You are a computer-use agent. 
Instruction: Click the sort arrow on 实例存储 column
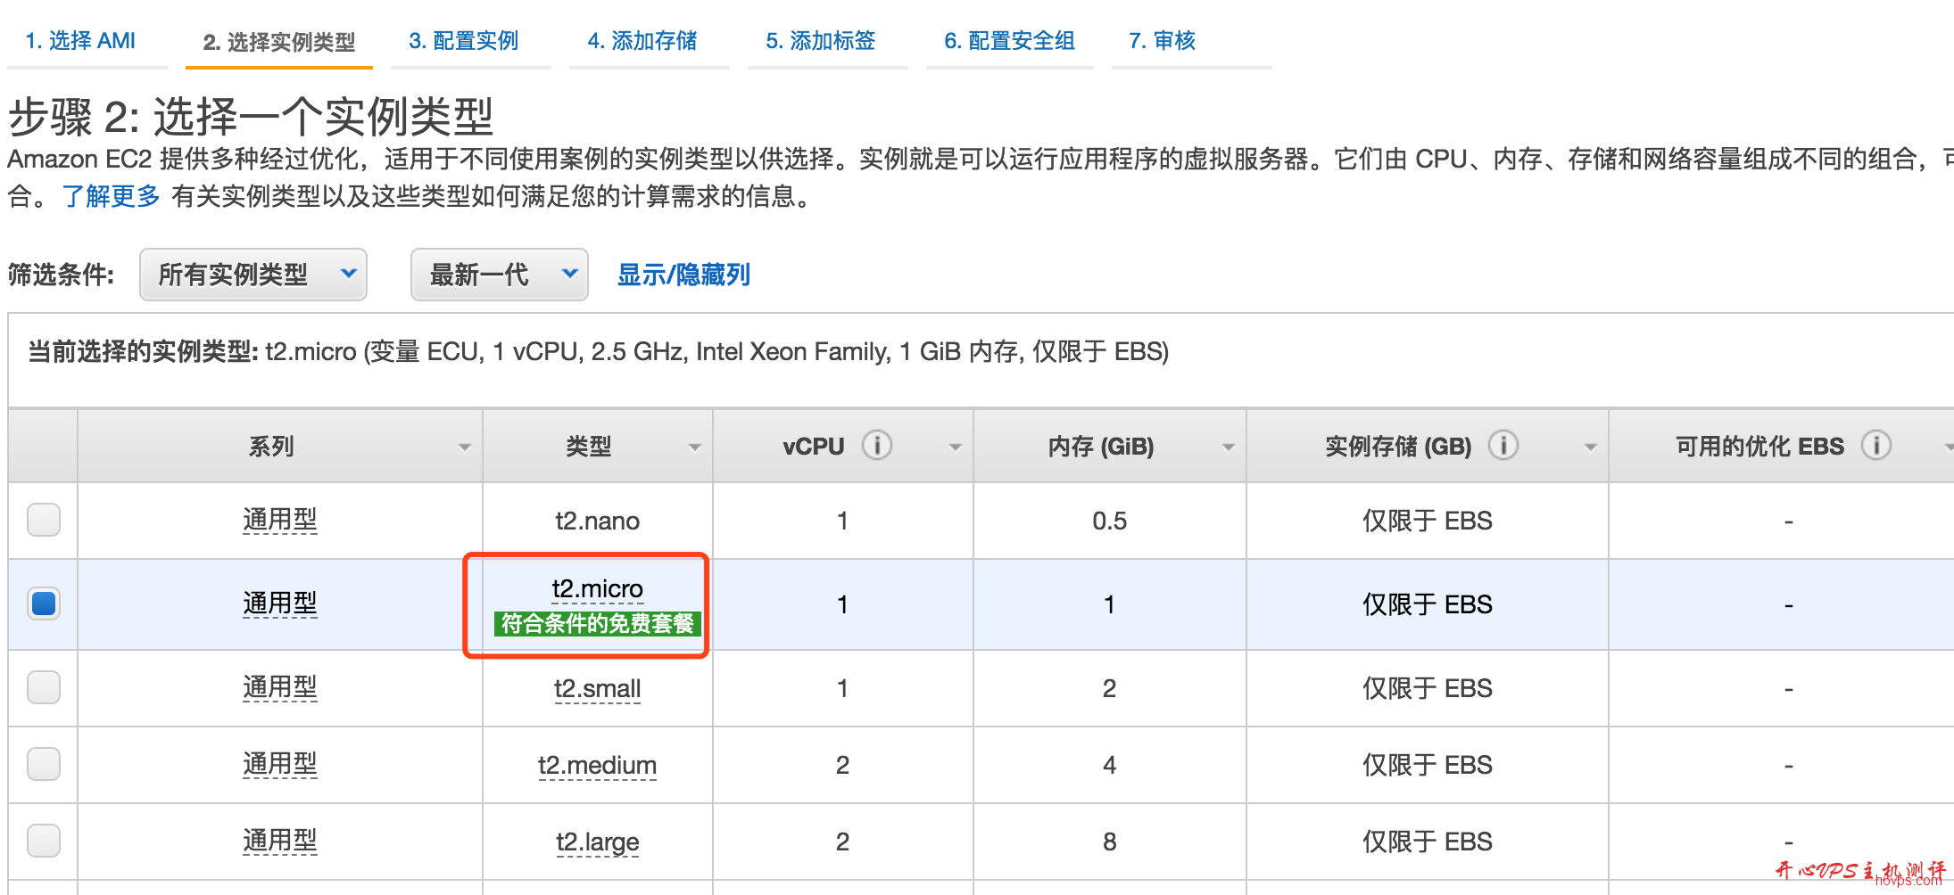(x=1590, y=447)
